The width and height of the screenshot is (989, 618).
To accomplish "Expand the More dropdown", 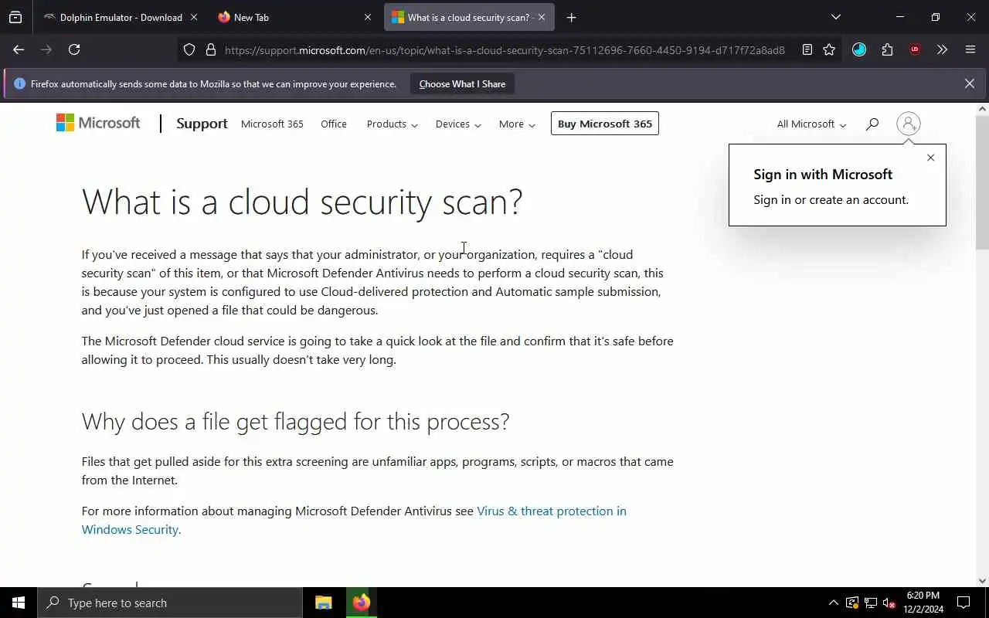I will pyautogui.click(x=517, y=124).
